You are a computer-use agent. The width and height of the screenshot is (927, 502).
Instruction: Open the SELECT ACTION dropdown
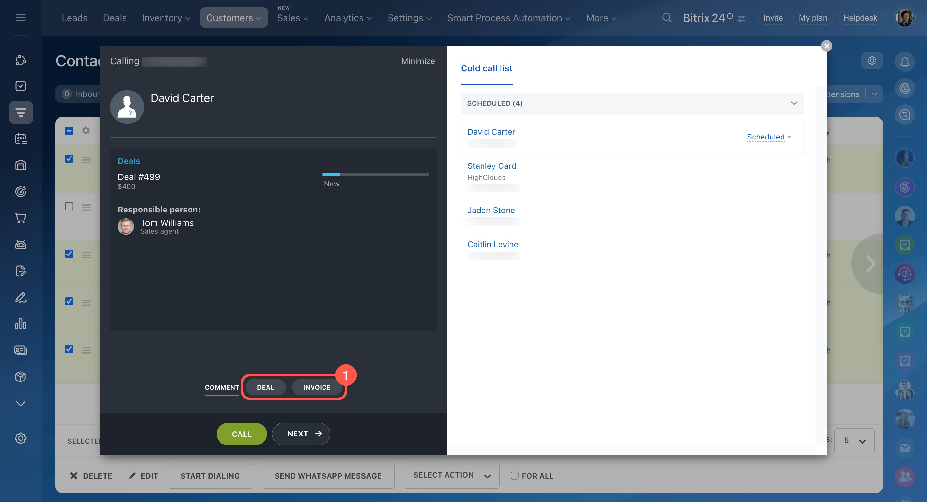[451, 475]
